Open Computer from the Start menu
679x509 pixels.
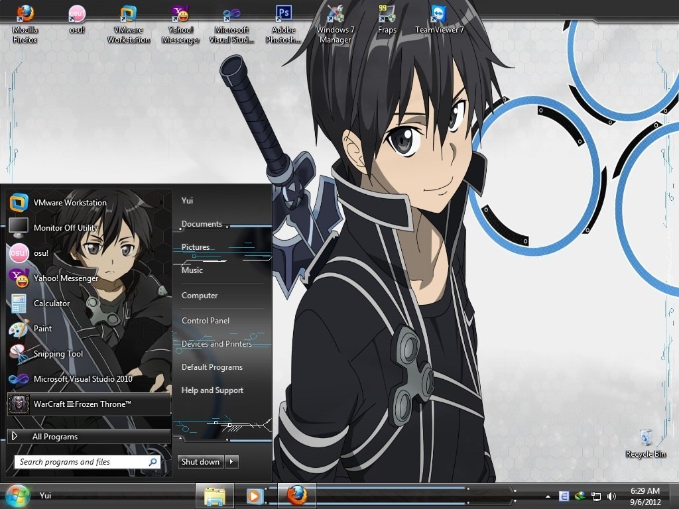[x=199, y=295]
